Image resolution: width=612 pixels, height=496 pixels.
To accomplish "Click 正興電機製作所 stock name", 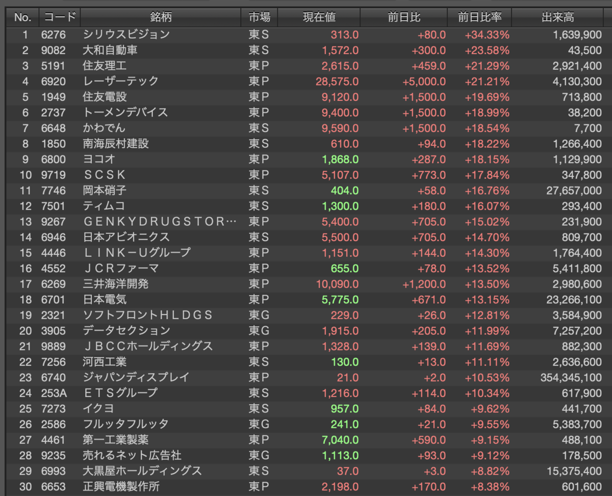I will coord(121,486).
